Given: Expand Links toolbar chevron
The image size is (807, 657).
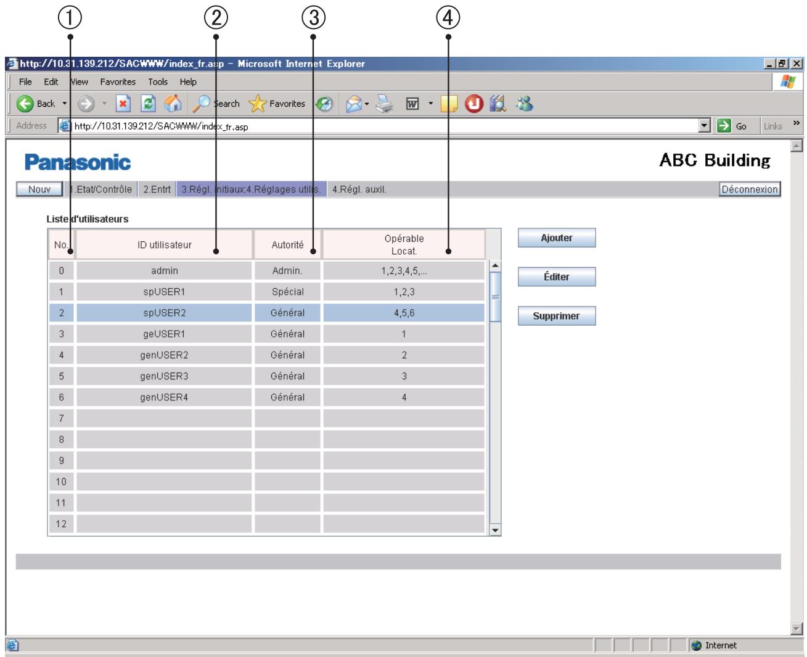Looking at the screenshot, I should (797, 123).
